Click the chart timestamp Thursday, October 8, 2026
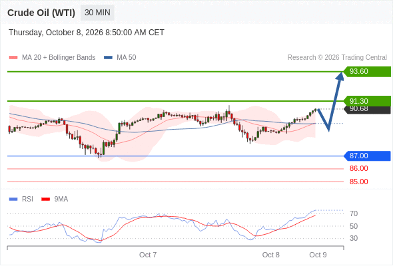This screenshot has width=393, height=266. click(87, 33)
